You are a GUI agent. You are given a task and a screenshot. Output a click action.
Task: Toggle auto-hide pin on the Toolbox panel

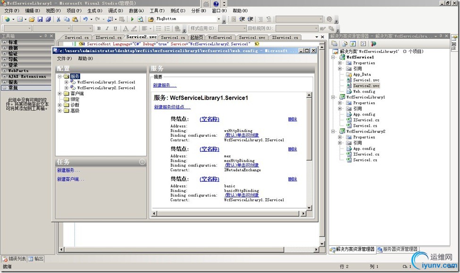pyautogui.click(x=45, y=36)
